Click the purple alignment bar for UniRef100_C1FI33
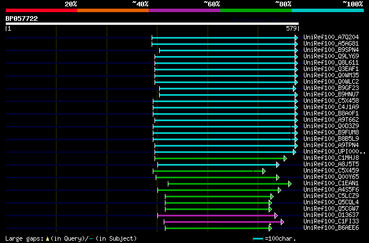369x243 pixels. (223, 222)
